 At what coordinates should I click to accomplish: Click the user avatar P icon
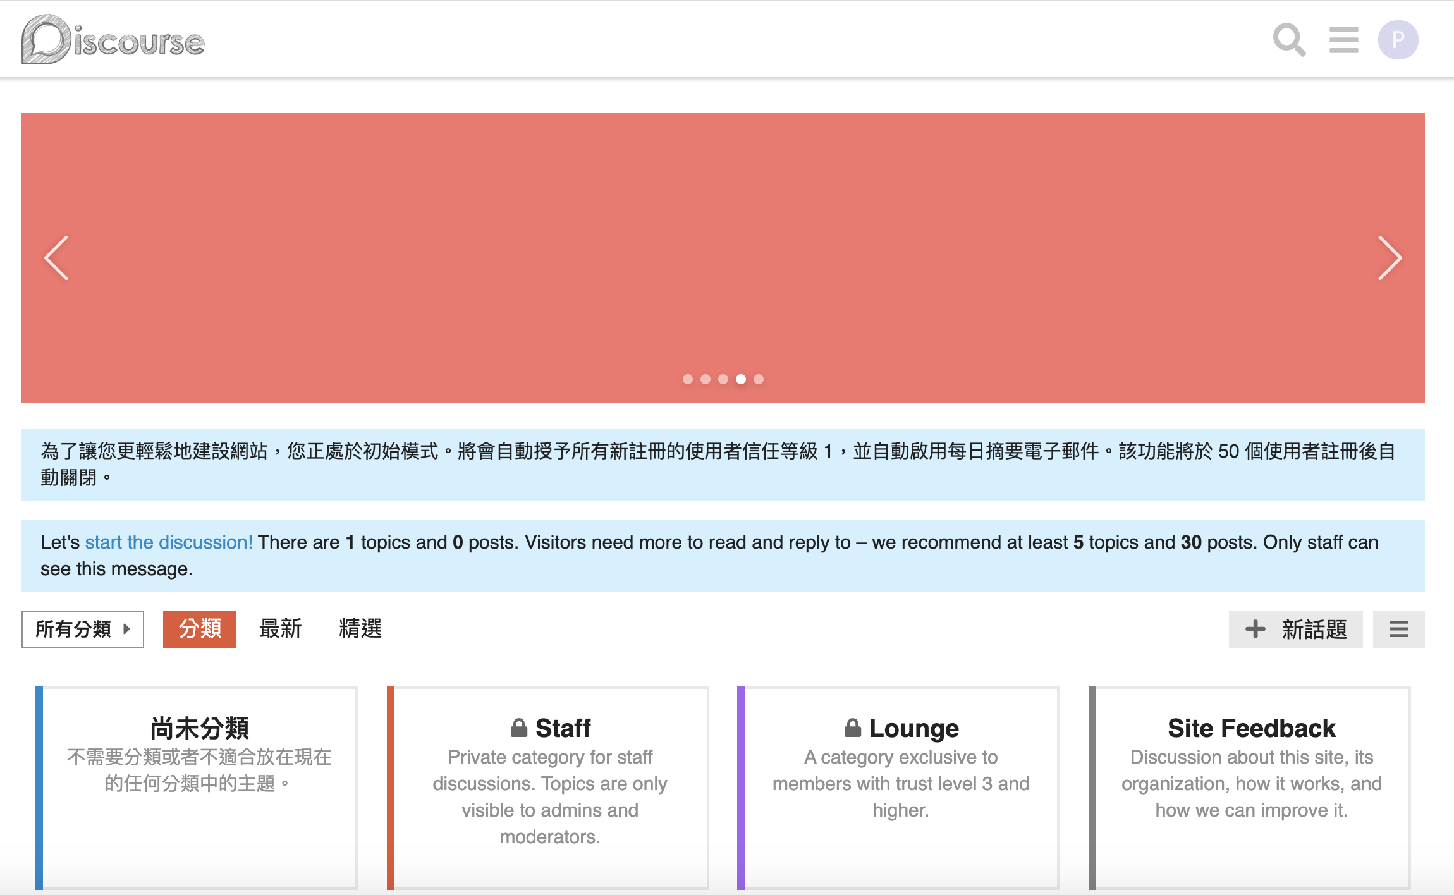click(1398, 40)
